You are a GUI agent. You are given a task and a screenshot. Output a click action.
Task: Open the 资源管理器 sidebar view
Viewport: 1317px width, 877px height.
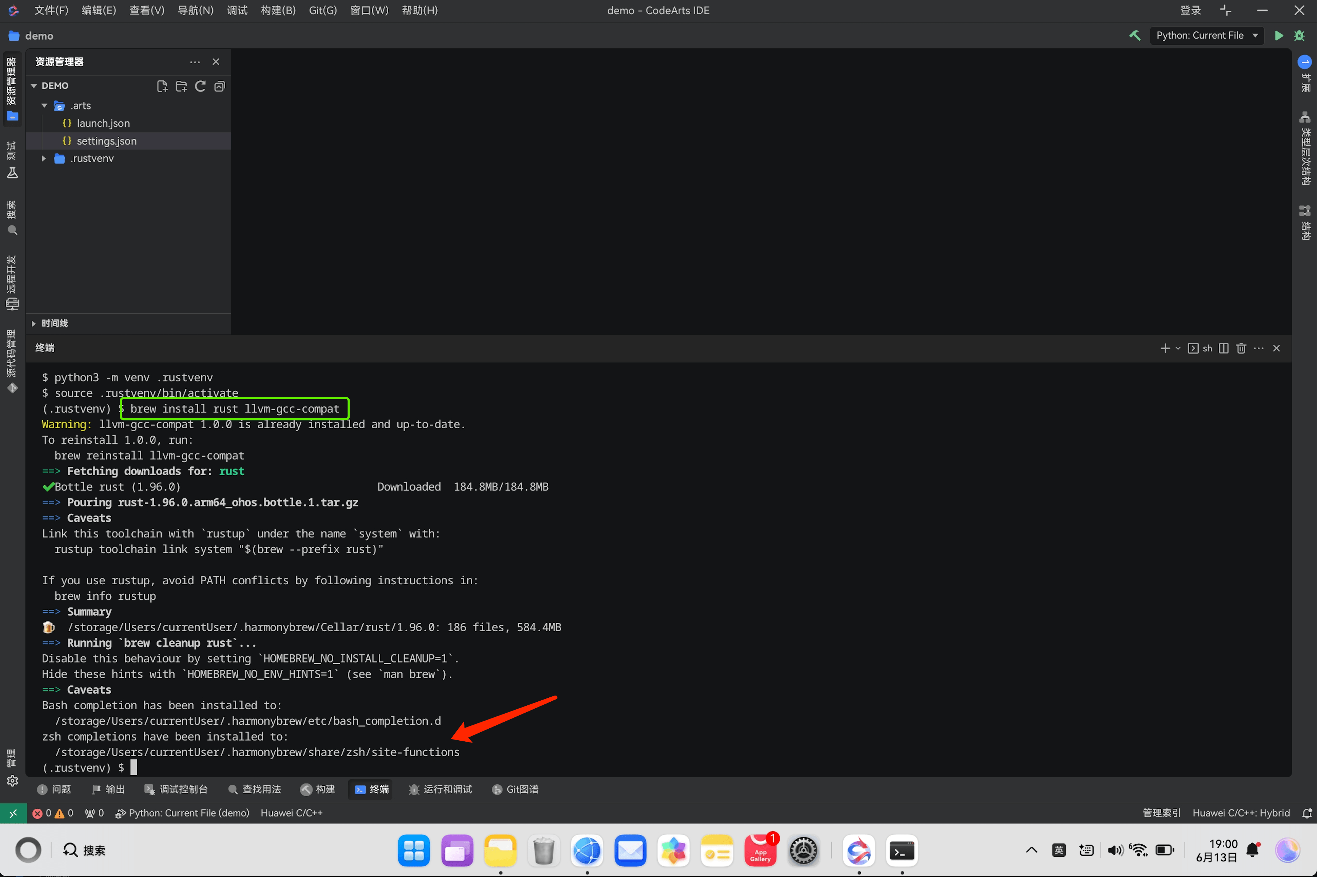pyautogui.click(x=12, y=89)
